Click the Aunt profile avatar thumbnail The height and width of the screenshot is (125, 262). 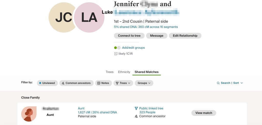point(29,114)
